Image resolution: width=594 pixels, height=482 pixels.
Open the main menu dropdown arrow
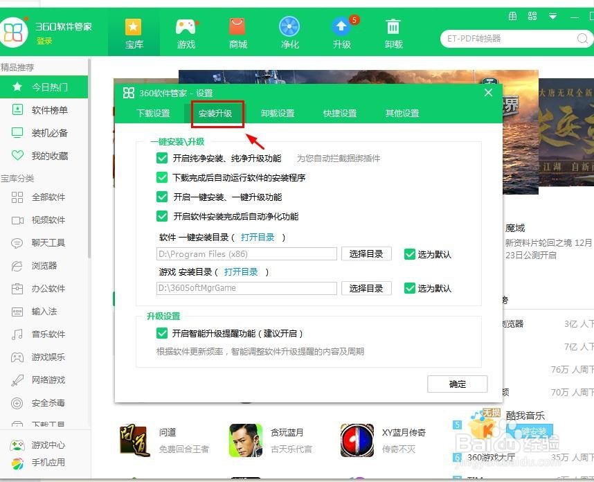pos(552,17)
